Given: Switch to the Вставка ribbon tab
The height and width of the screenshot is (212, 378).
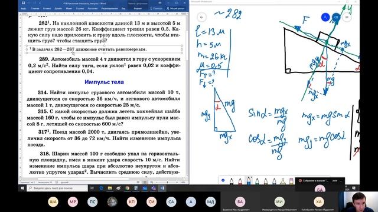Looking at the screenshot, I should tap(47, 8).
